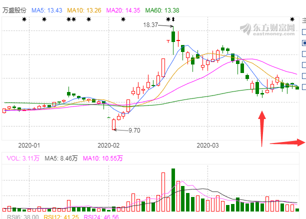The height and width of the screenshot is (219, 306).
Task: Open the asterisk marker just after the 2020-01 gridline
Action: click(x=44, y=19)
